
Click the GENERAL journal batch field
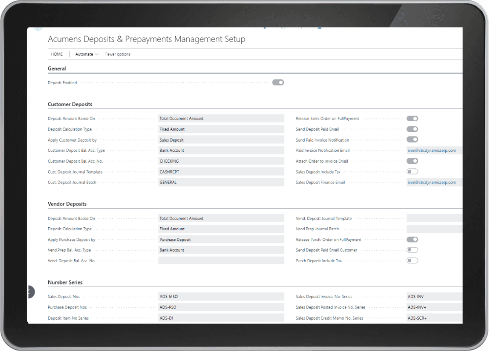[221, 182]
